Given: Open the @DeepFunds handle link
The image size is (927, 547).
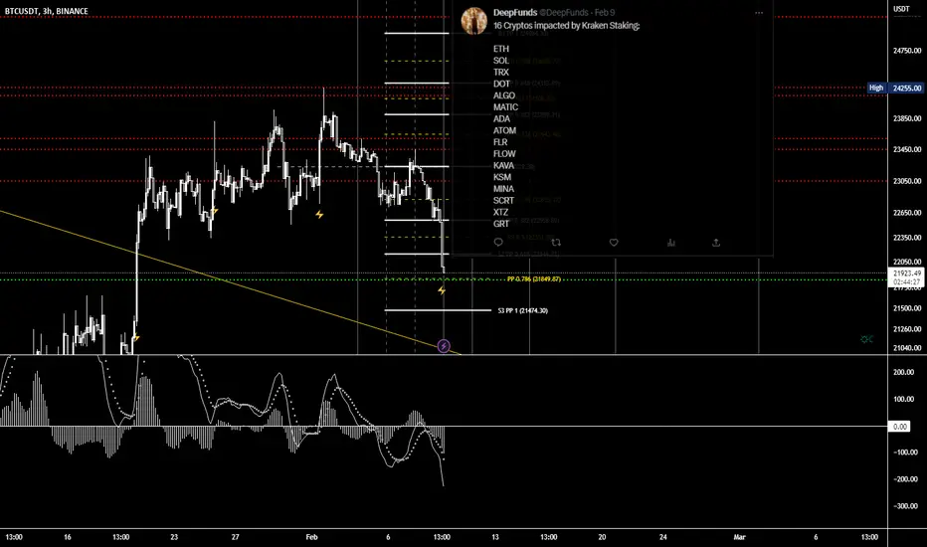Looking at the screenshot, I should 563,12.
